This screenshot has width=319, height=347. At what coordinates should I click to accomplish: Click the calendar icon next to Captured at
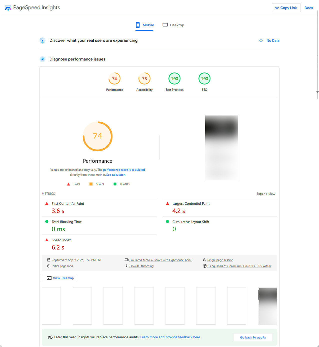[x=49, y=260]
